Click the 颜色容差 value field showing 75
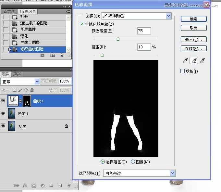The height and width of the screenshot is (192, 221). point(144,31)
